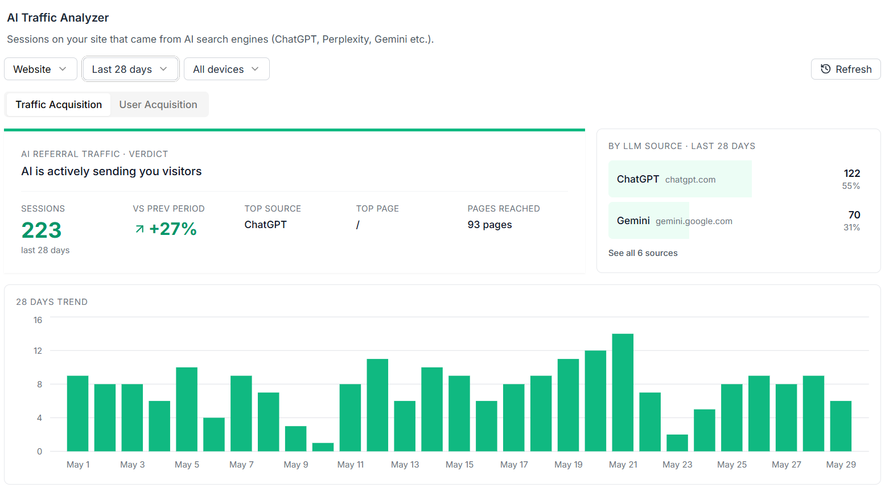
Task: Click the Refresh clock icon
Action: coord(825,69)
